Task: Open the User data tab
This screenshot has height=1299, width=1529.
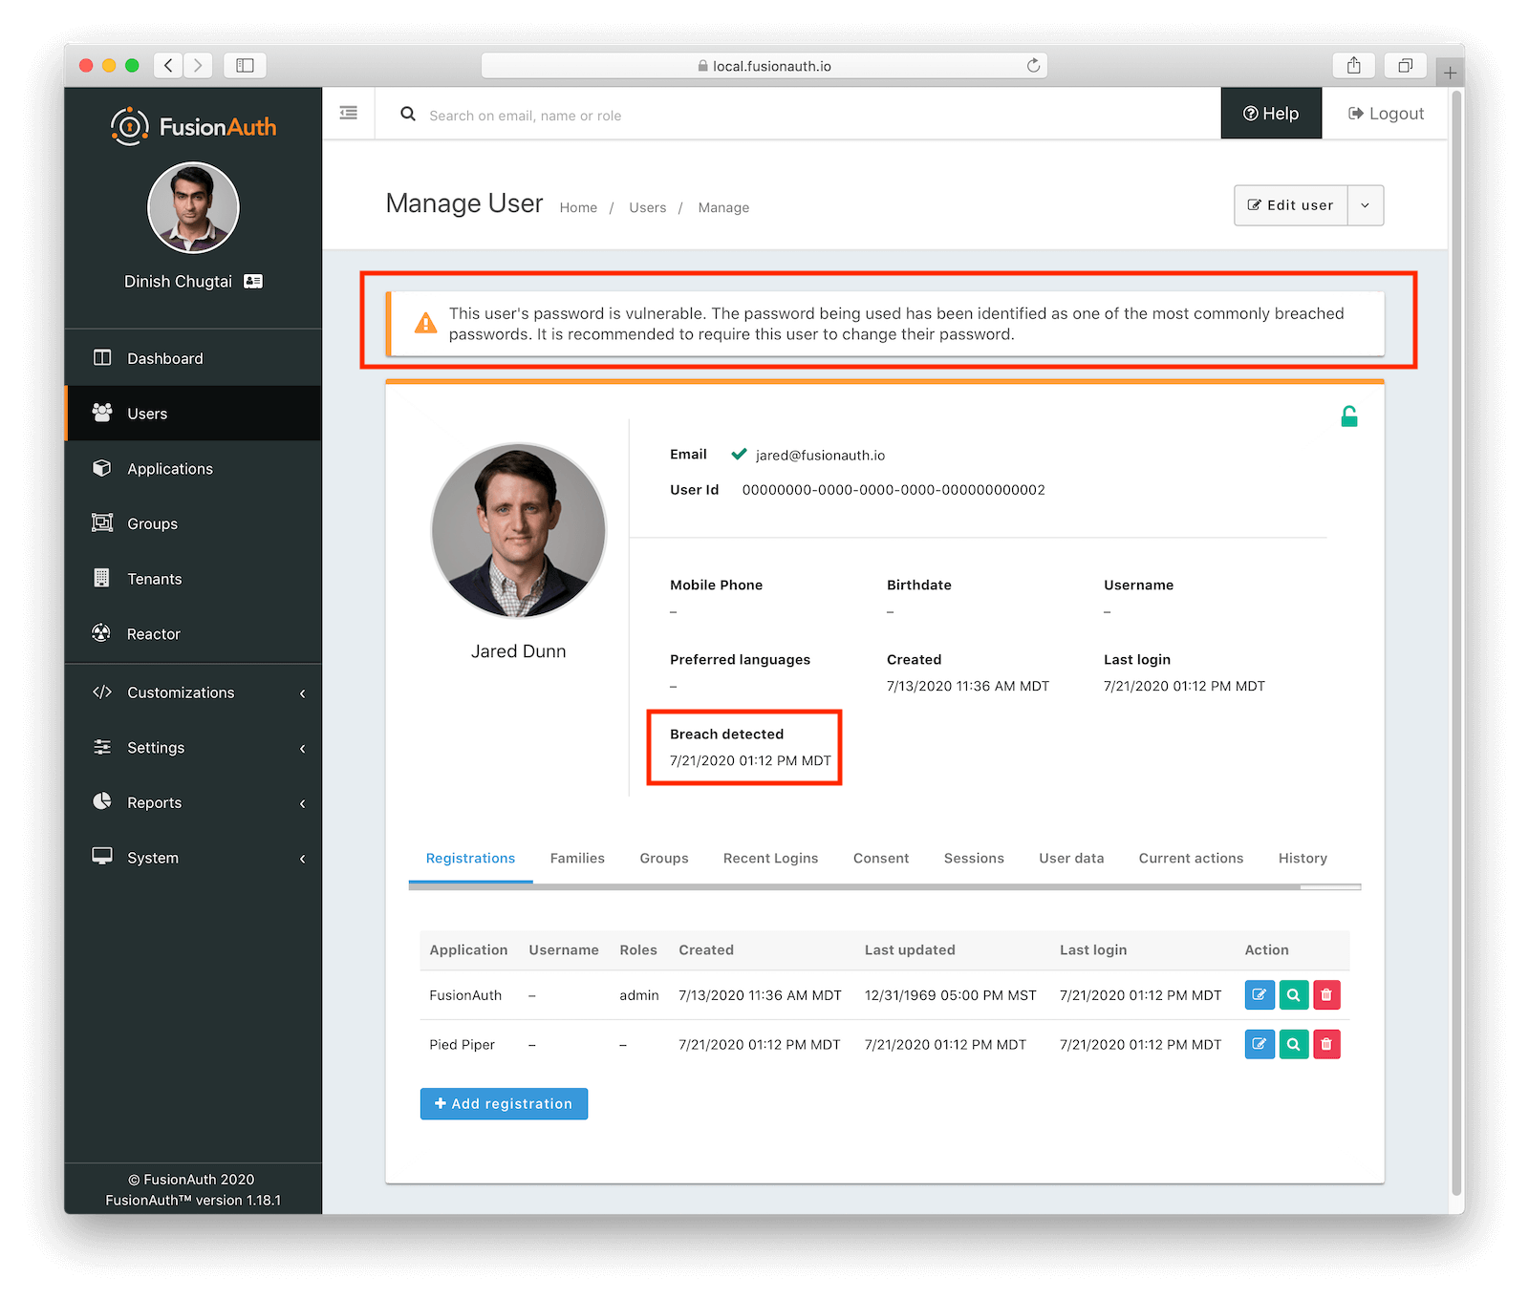Action: (1071, 858)
